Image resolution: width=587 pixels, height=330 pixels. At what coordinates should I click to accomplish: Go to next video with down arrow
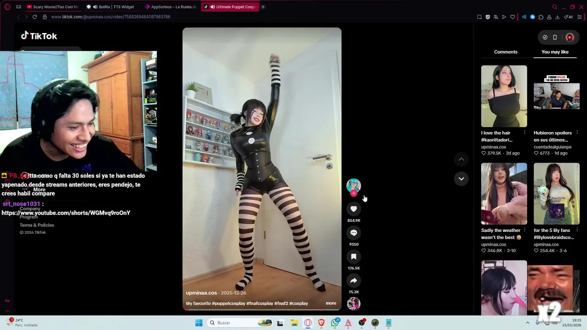(x=461, y=179)
